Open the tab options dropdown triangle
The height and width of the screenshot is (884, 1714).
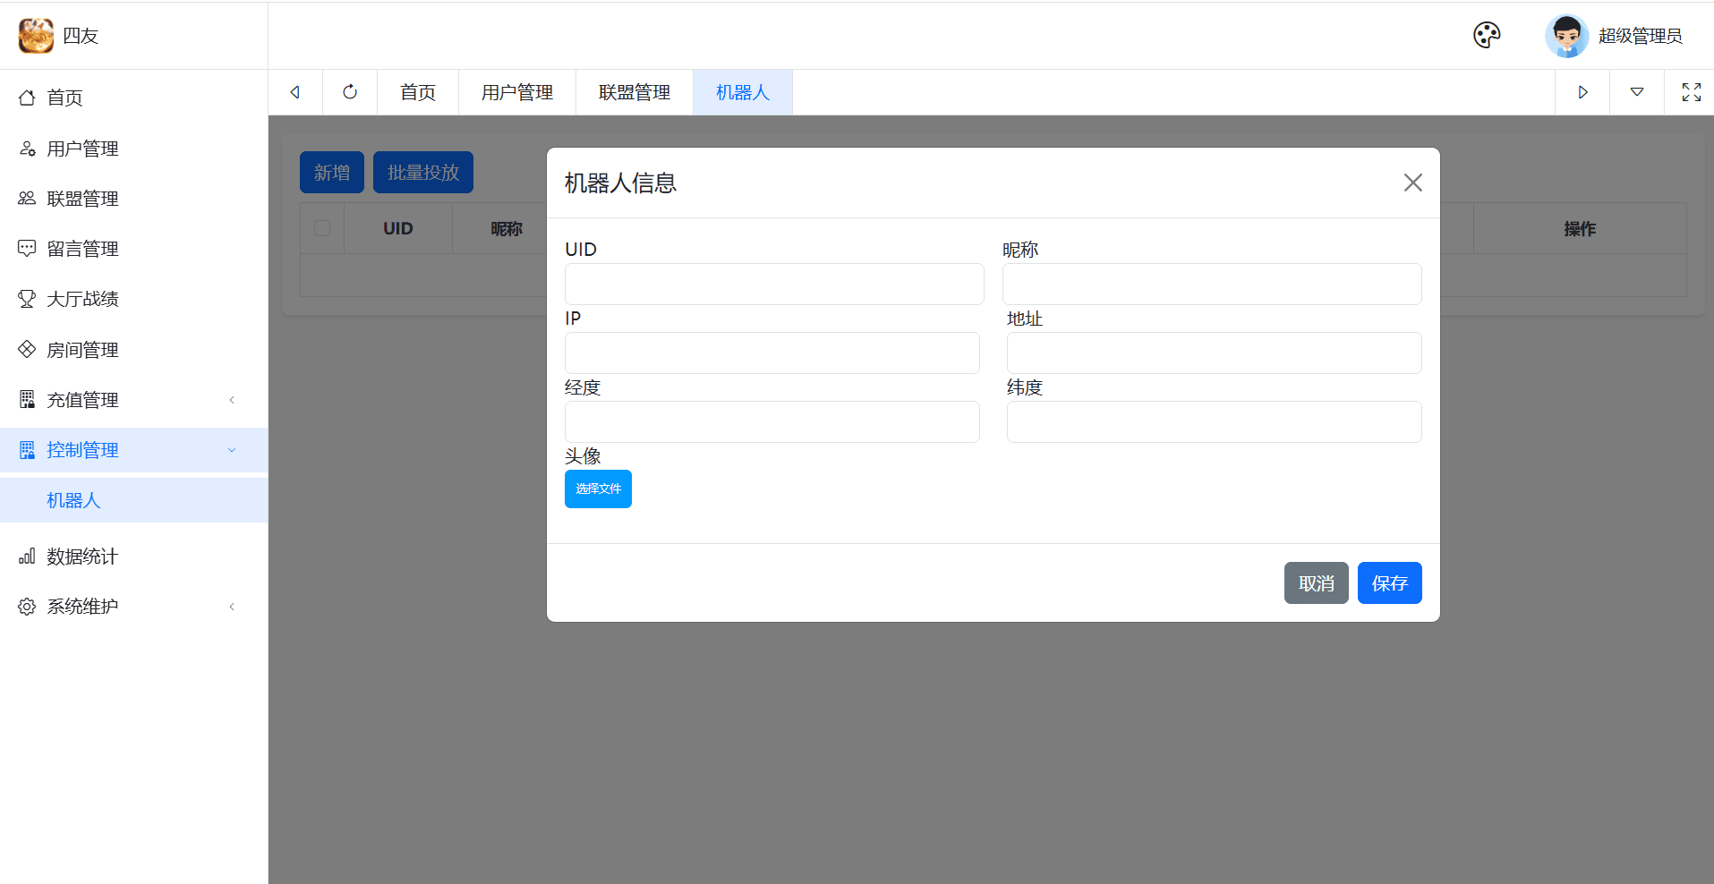[x=1637, y=92]
